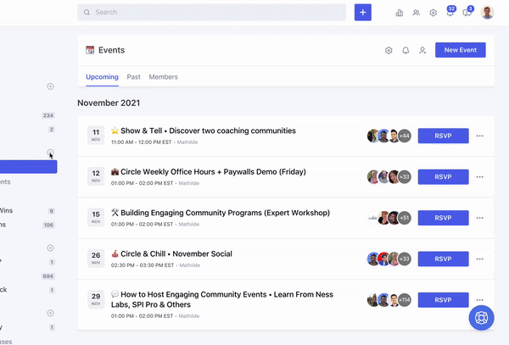Click the +44 attendees avatar group
Viewport: 509px width, 345px height.
coord(389,136)
